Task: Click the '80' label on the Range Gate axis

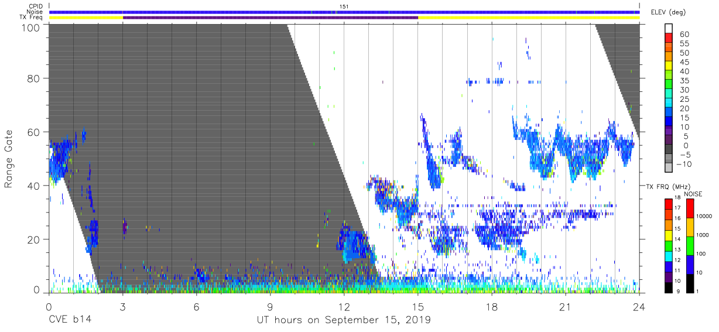Action: pos(34,78)
